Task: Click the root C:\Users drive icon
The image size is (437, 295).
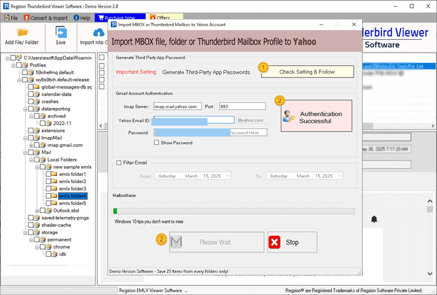Action: [x=19, y=58]
